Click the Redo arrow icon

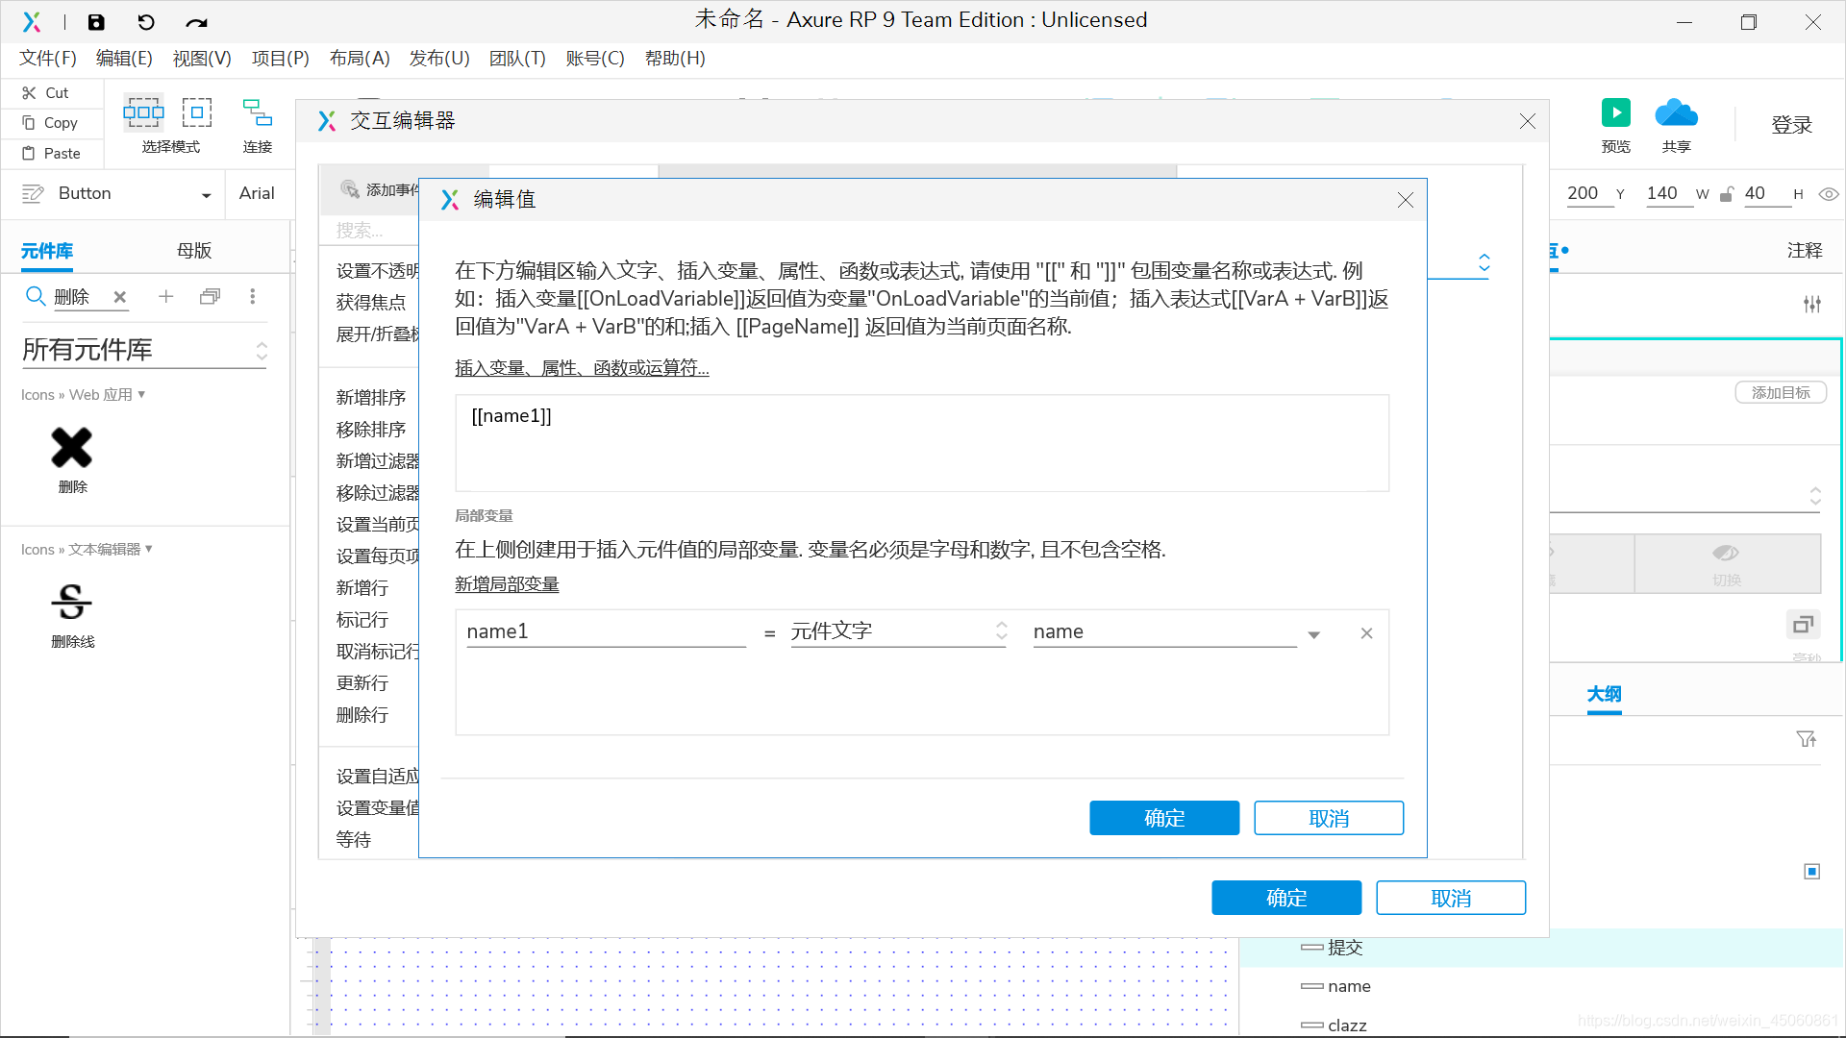196,22
